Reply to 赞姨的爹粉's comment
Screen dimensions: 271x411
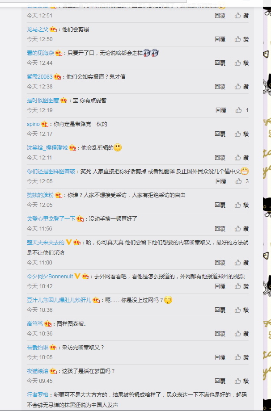220,205
